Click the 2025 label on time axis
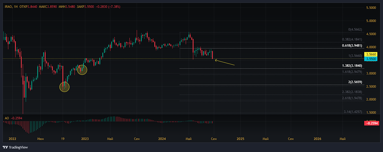Screen dimensions: 383x152 pyautogui.click(x=241, y=139)
